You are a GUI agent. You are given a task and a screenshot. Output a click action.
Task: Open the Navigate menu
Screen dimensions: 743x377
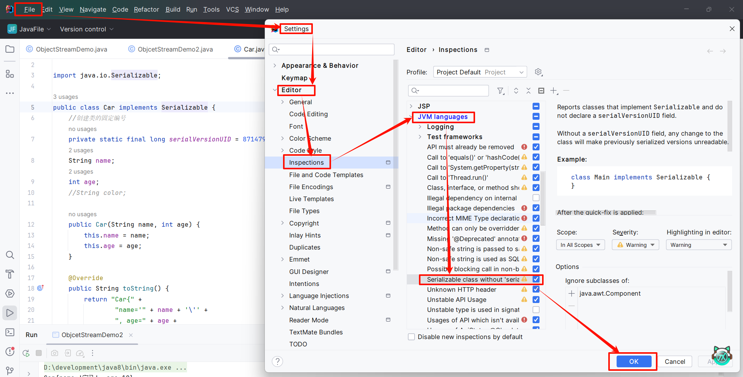(x=93, y=9)
